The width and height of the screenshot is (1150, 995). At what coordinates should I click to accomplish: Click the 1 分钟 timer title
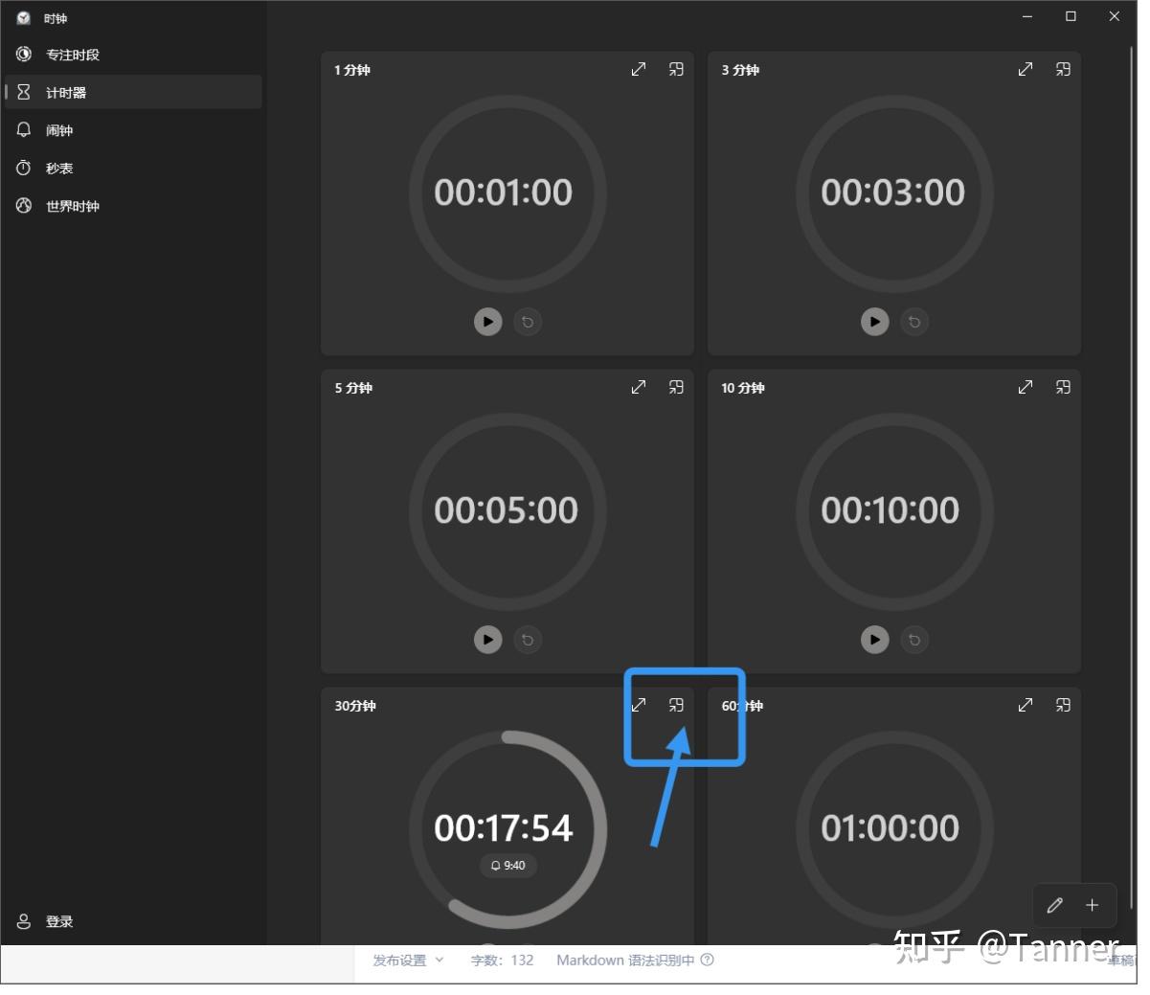click(x=352, y=70)
